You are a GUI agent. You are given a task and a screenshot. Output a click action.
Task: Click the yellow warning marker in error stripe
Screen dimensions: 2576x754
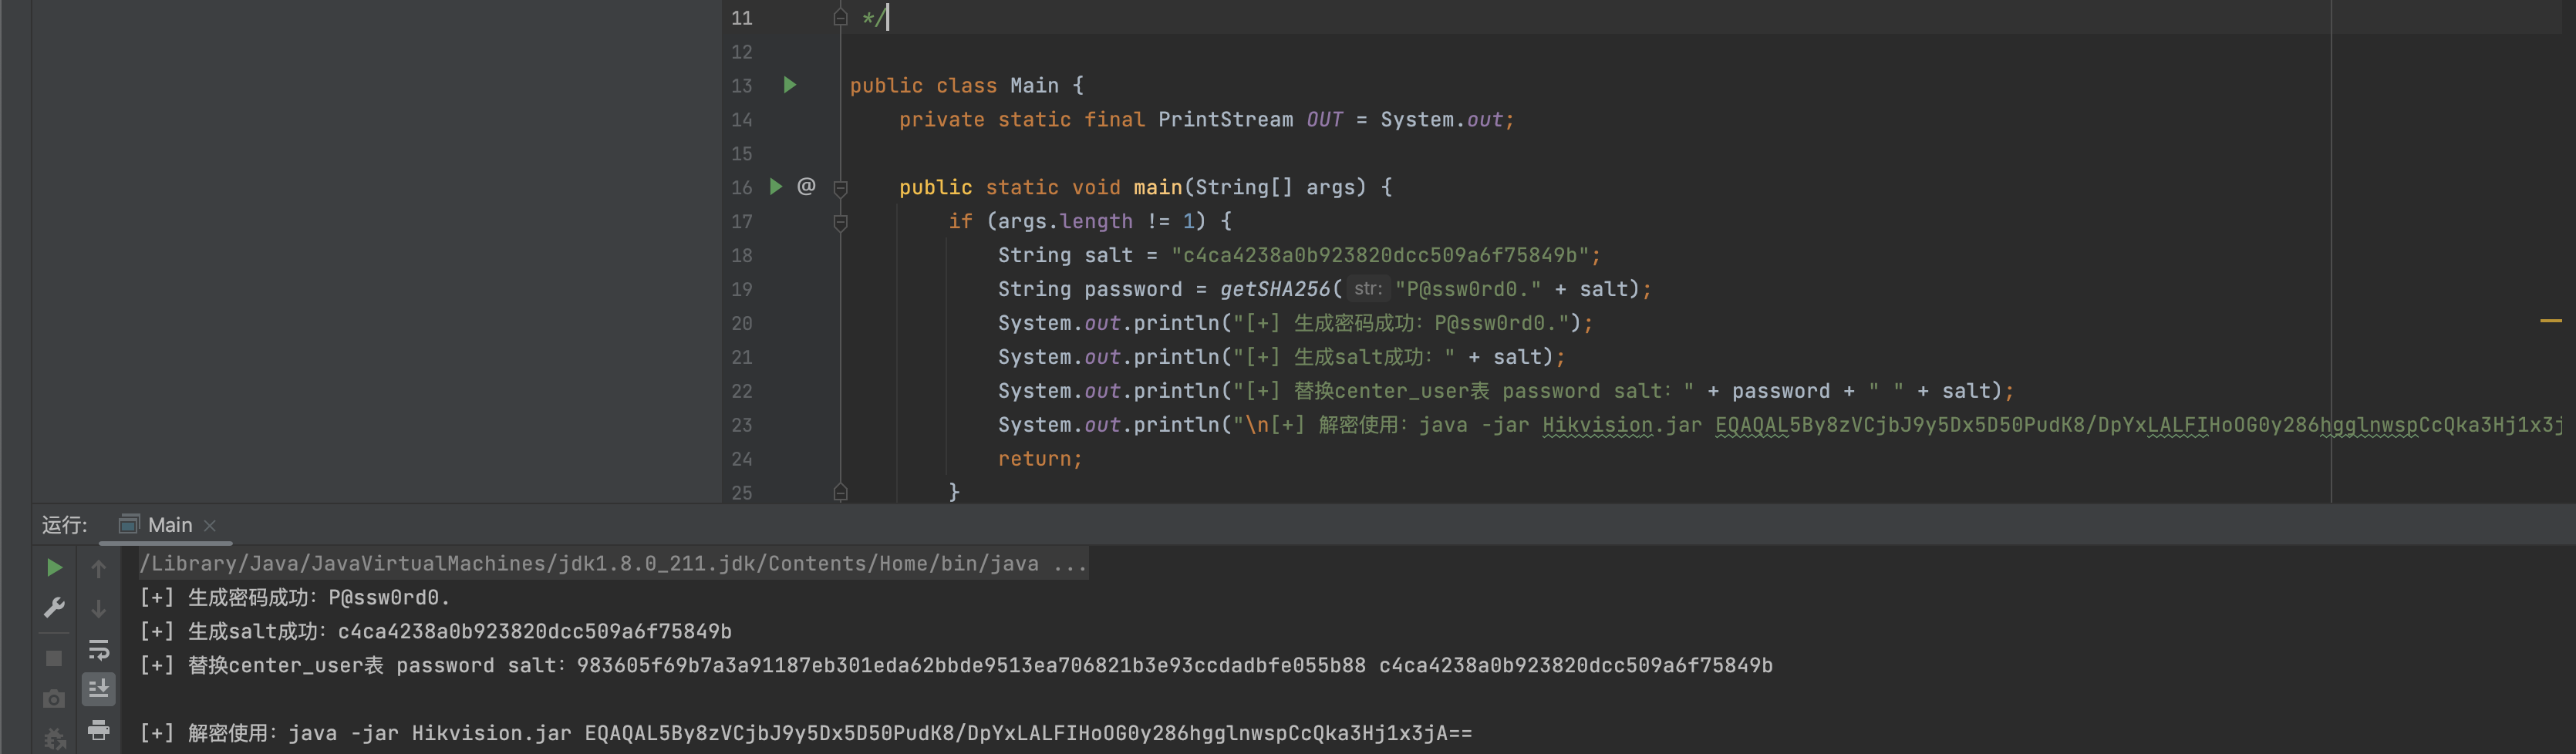click(x=2550, y=321)
